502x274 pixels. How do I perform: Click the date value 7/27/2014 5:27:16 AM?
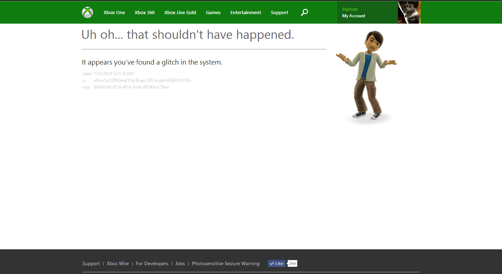point(114,74)
